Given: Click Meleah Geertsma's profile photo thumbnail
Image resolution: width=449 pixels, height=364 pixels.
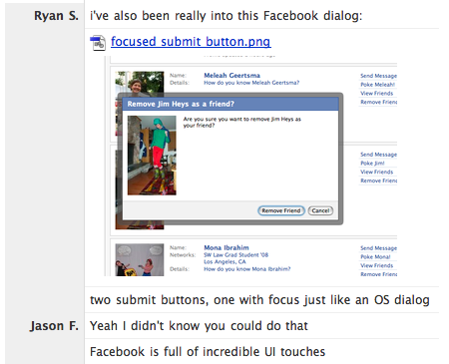Looking at the screenshot, I should 140,83.
